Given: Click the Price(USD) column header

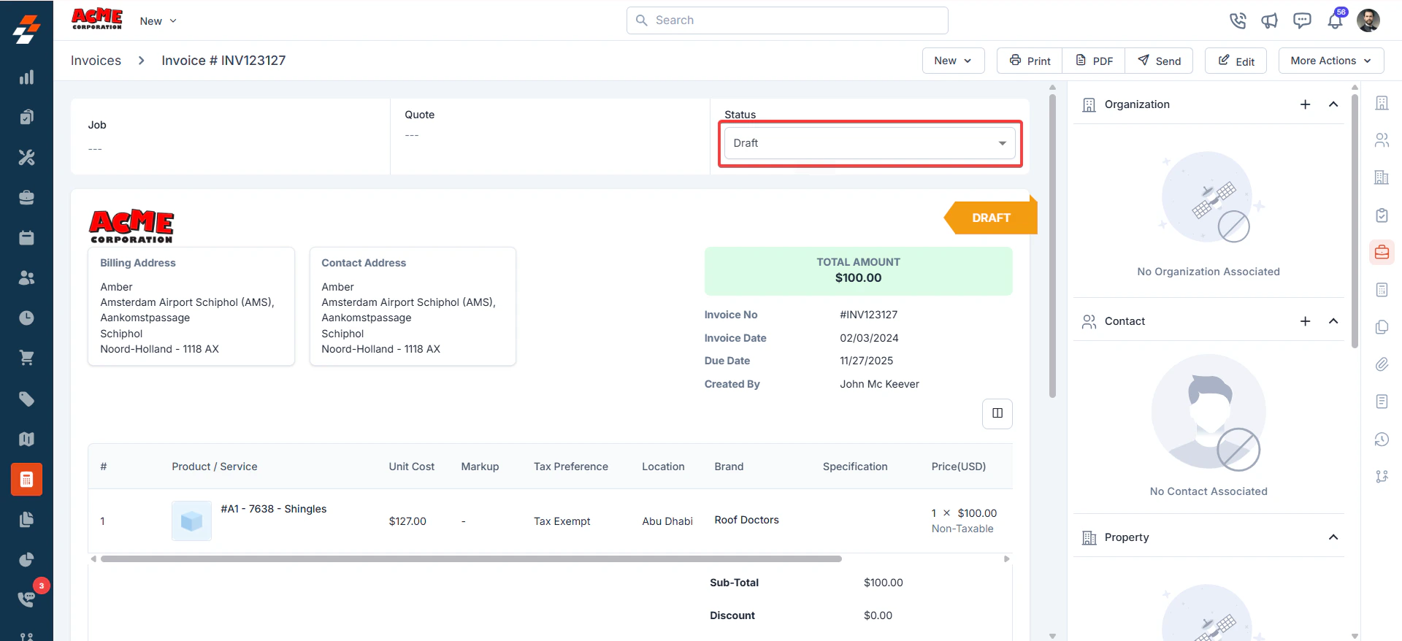Looking at the screenshot, I should pyautogui.click(x=958, y=467).
